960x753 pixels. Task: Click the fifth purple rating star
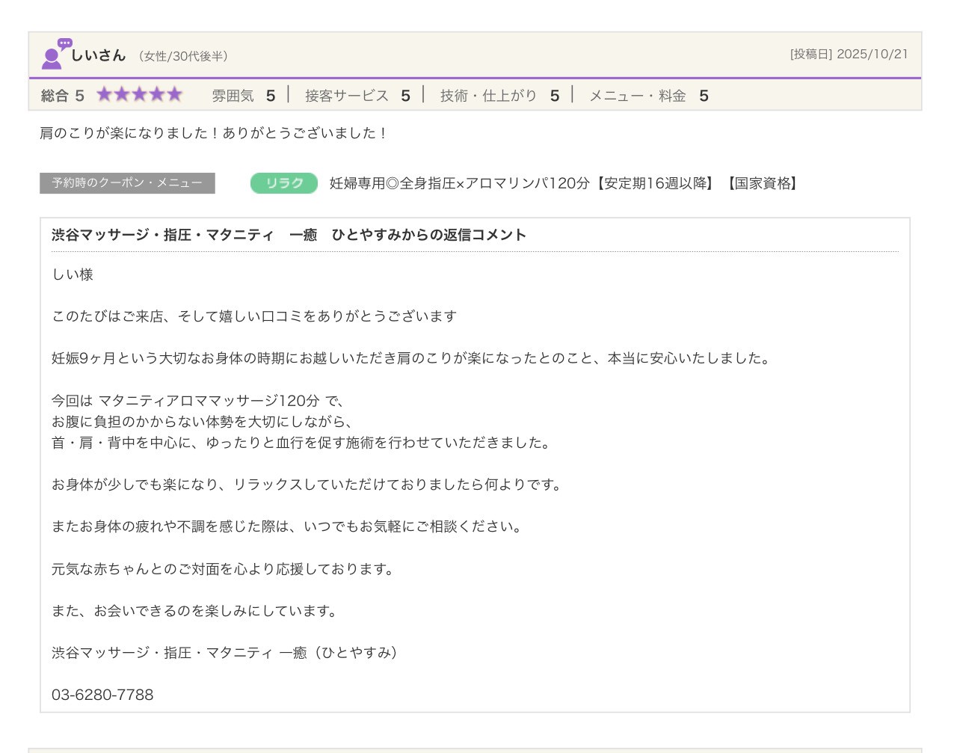[x=175, y=94]
